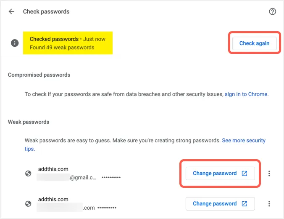
Task: Click the info icon beside Checked passwords
Action: [x=15, y=43]
